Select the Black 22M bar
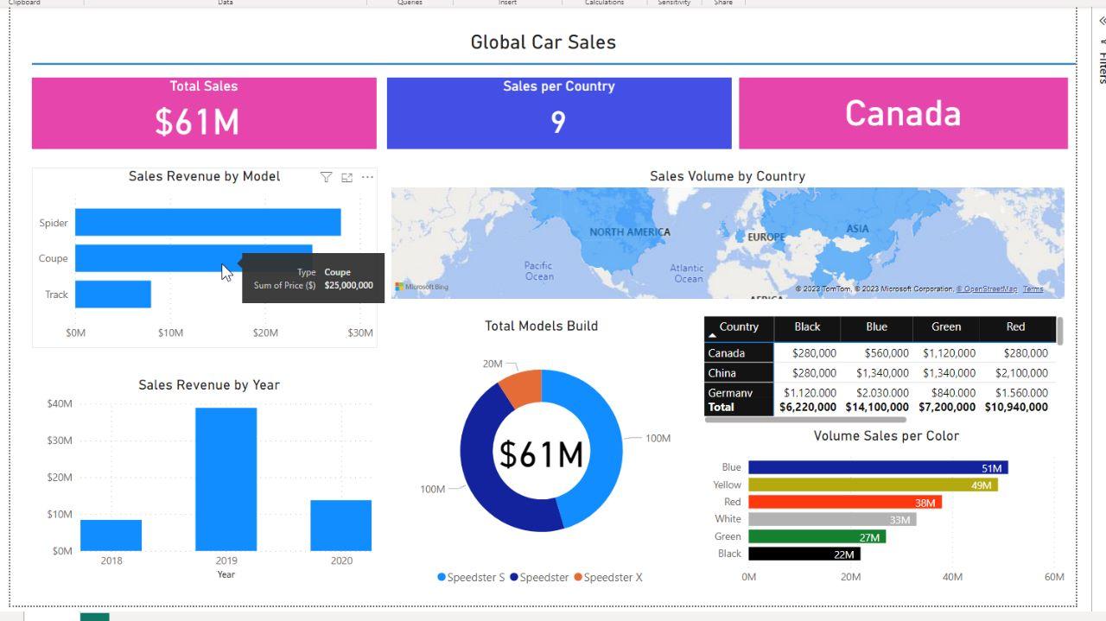Screen dimensions: 1106x621 pyautogui.click(x=804, y=554)
